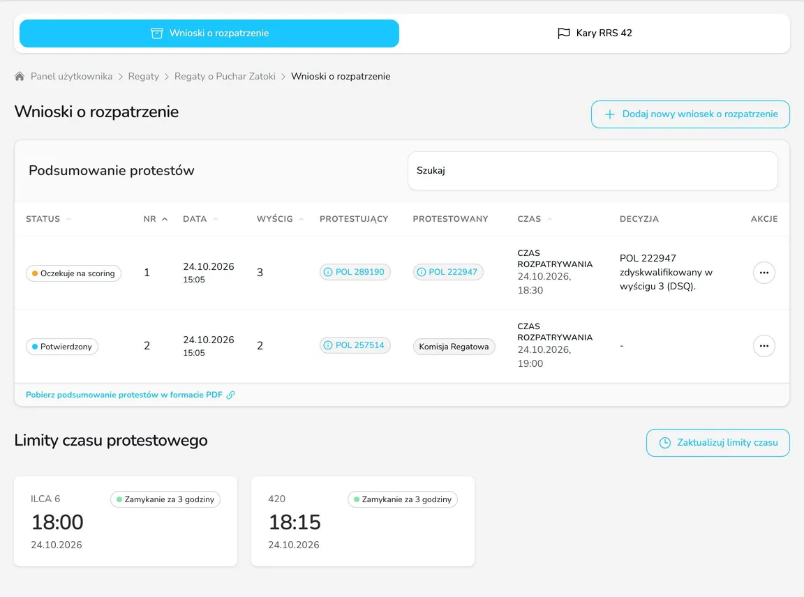Add new request with Dodaj nowy wniosek button
Screen dimensions: 804x597
pos(690,114)
